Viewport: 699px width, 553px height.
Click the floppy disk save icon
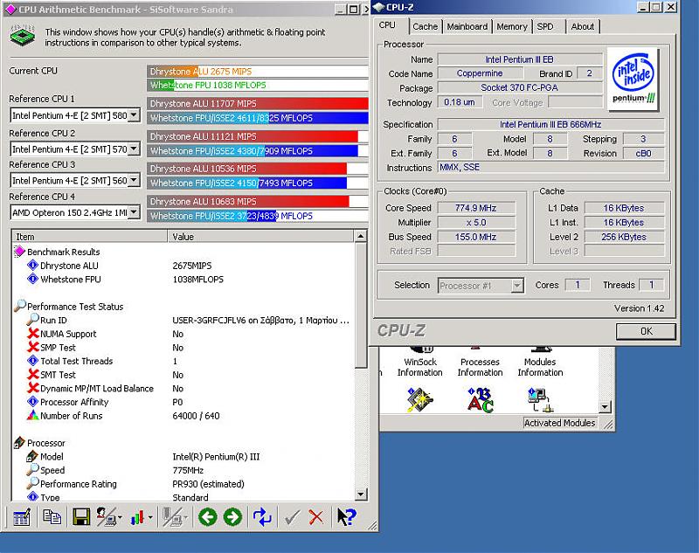pyautogui.click(x=81, y=517)
